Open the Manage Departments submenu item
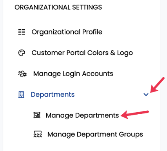This screenshot has width=167, height=151. [82, 115]
